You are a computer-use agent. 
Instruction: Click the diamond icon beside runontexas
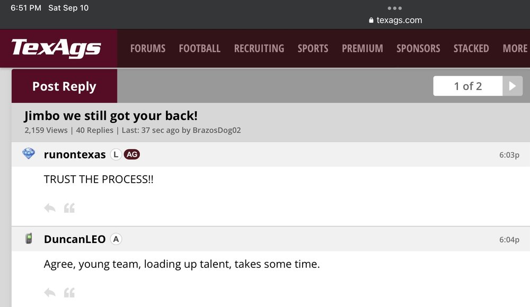pos(29,154)
